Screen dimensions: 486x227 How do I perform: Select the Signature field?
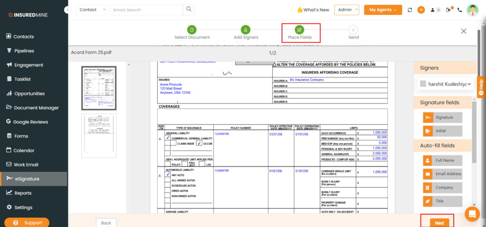[443, 118]
